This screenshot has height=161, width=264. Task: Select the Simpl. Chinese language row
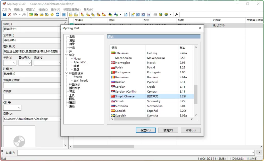click(152, 96)
